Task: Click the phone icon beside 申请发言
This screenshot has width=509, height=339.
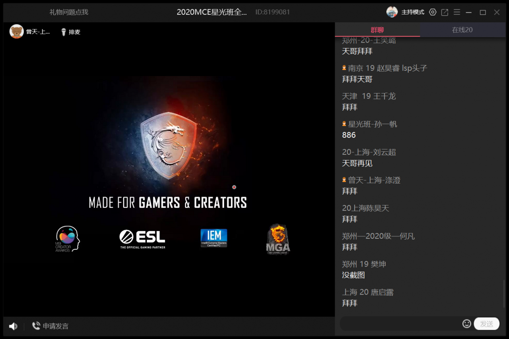Action: (36, 326)
